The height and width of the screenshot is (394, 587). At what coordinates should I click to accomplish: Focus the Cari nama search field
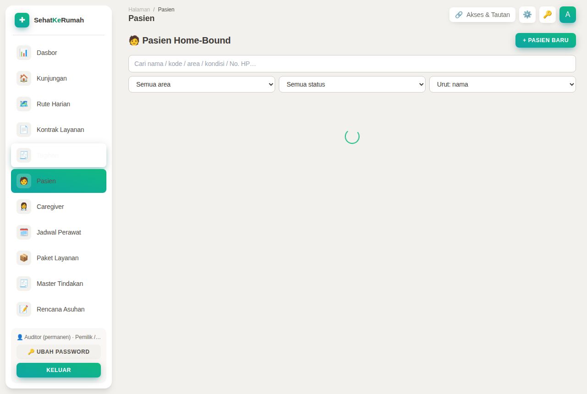[x=352, y=64]
